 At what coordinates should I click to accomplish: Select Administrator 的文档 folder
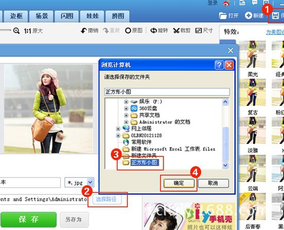click(x=164, y=122)
